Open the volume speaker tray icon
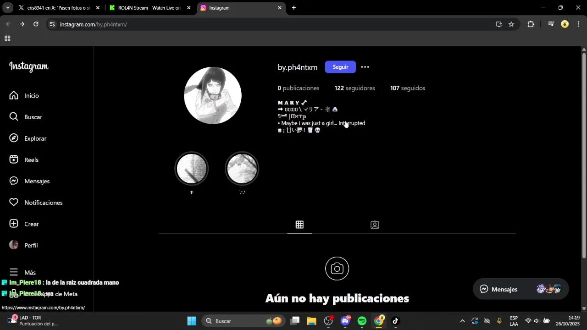Viewport: 587px width, 330px height. (537, 321)
